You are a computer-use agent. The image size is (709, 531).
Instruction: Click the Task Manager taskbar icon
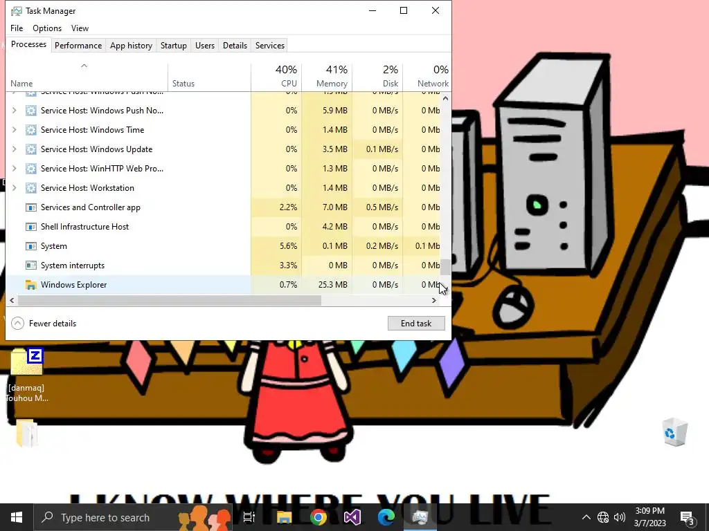coord(420,517)
